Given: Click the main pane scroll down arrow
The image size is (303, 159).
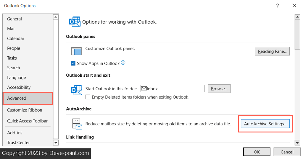Looking at the screenshot, I should [x=297, y=143].
